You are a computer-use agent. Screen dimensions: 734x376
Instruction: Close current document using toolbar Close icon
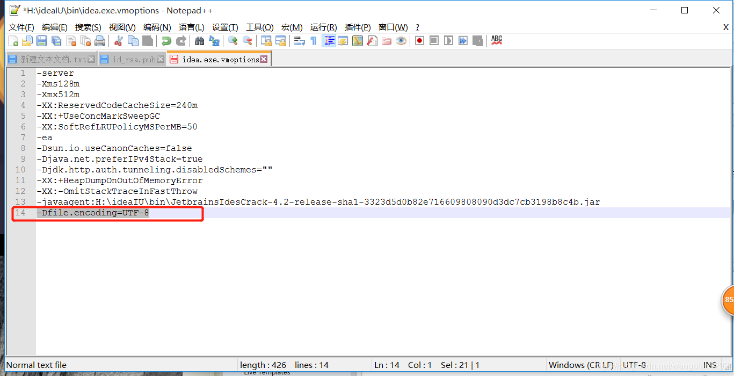[71, 41]
